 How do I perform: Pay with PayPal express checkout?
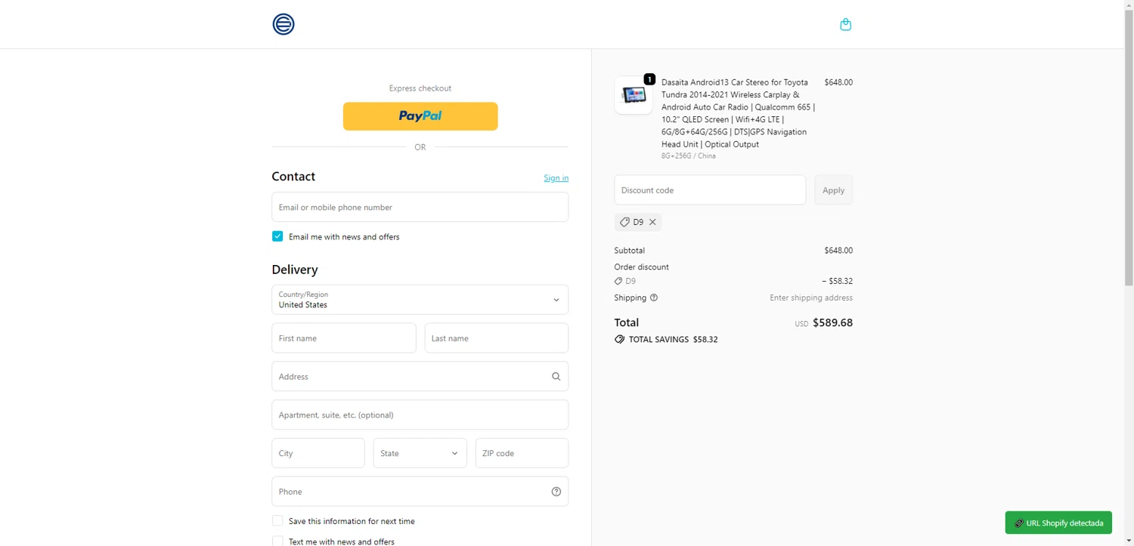(420, 116)
